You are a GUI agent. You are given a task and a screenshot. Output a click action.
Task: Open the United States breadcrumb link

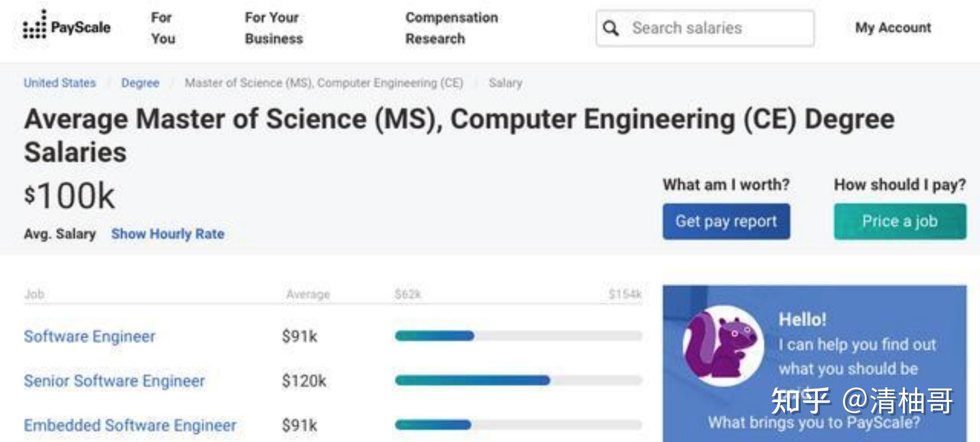[x=60, y=83]
